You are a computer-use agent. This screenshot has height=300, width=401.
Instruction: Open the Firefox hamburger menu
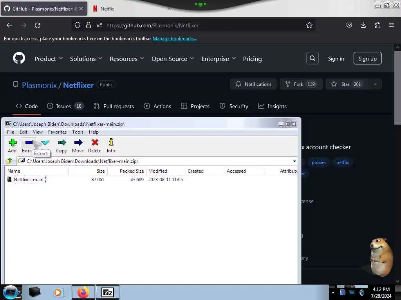click(391, 25)
